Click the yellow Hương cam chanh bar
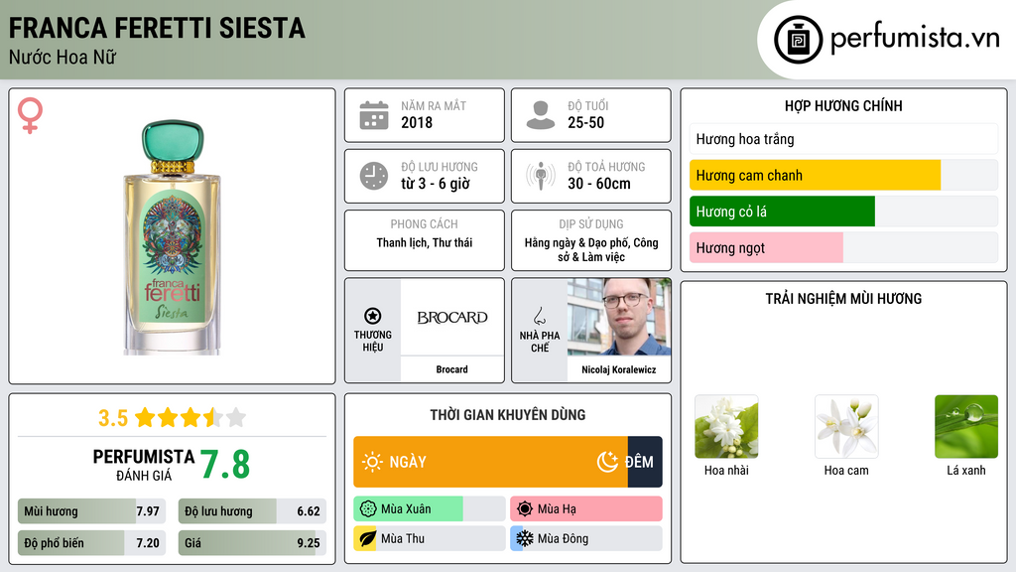The height and width of the screenshot is (572, 1016). click(x=815, y=175)
